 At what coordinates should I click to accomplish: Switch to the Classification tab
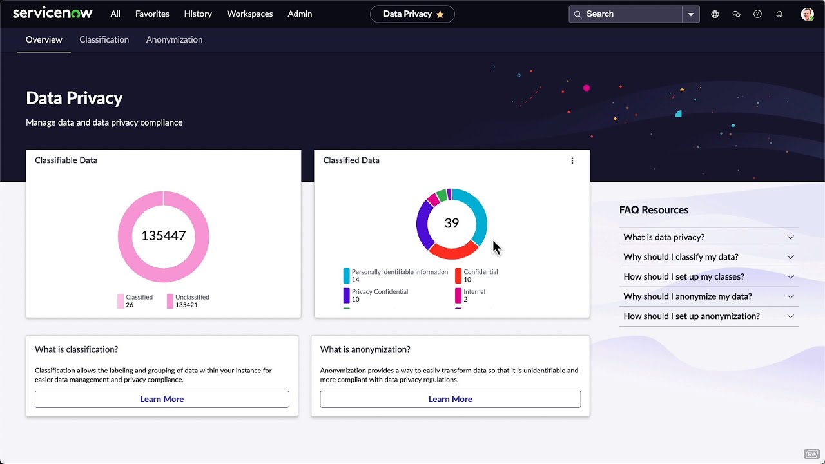104,39
